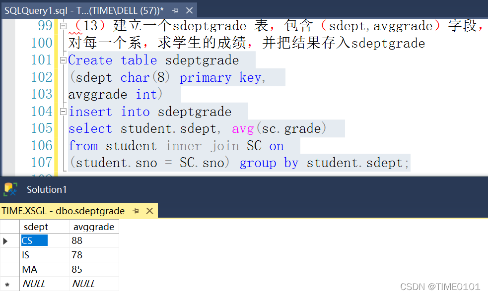This screenshot has width=488, height=295.
Task: Select the CS row via its row header arrow
Action: [x=9, y=240]
